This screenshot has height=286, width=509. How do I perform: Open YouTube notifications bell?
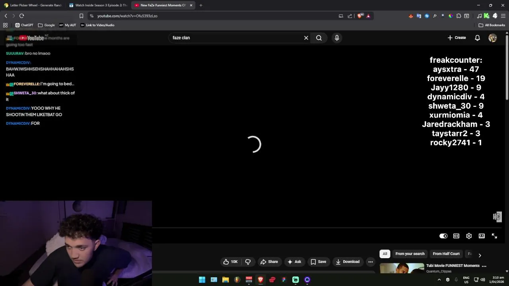click(478, 38)
